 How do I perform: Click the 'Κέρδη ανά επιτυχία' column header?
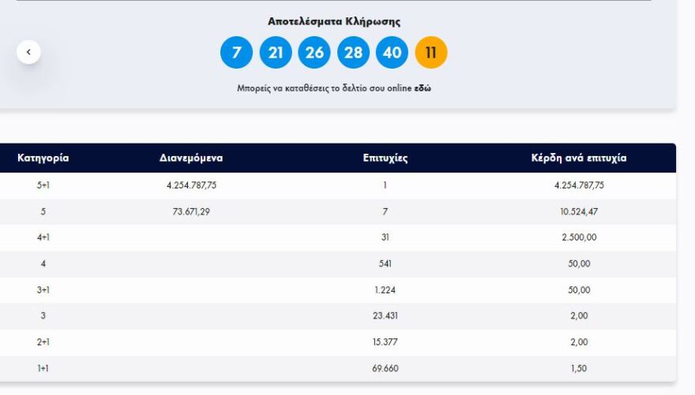click(x=579, y=158)
